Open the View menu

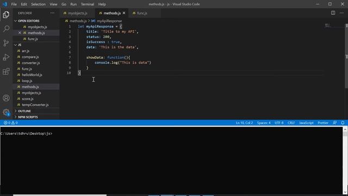click(x=53, y=4)
